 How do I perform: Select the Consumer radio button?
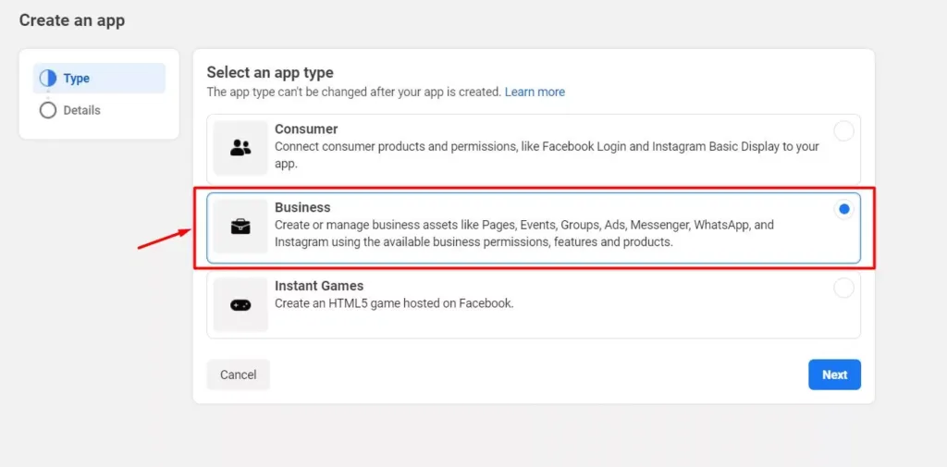point(843,131)
